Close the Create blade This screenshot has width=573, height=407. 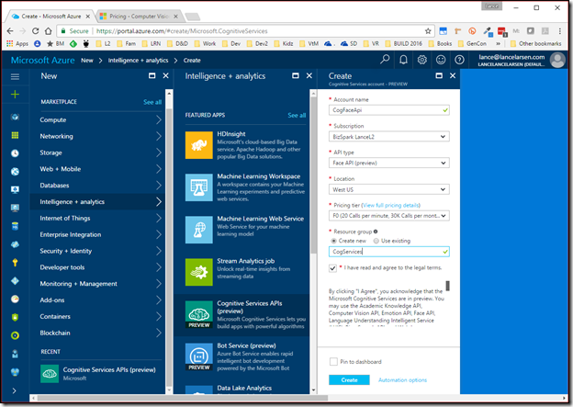click(x=453, y=75)
